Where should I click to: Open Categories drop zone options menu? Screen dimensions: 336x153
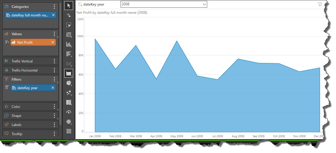[55, 7]
